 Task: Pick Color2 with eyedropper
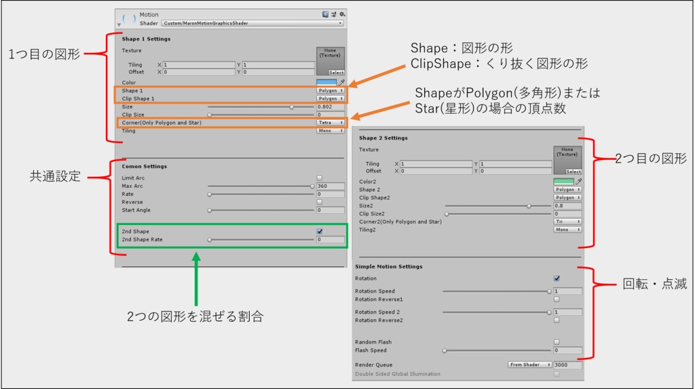pos(578,182)
